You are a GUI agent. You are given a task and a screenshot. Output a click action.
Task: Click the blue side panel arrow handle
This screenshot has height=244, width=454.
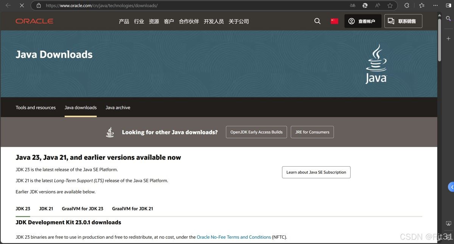(x=451, y=187)
